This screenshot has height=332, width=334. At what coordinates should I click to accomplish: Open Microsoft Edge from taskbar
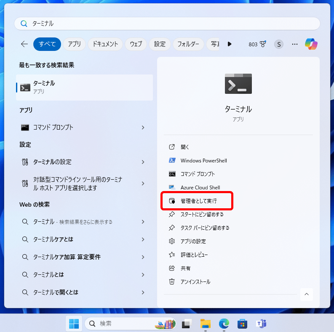pyautogui.click(x=224, y=324)
